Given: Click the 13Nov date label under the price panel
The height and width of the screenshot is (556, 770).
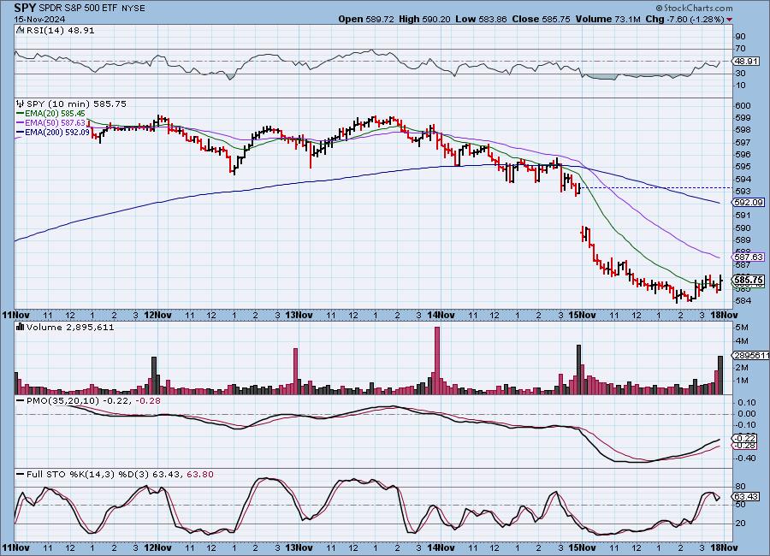Looking at the screenshot, I should coord(299,316).
